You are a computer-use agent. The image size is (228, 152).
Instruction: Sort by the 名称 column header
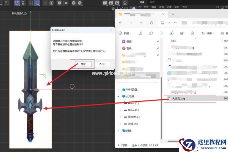coord(173,41)
